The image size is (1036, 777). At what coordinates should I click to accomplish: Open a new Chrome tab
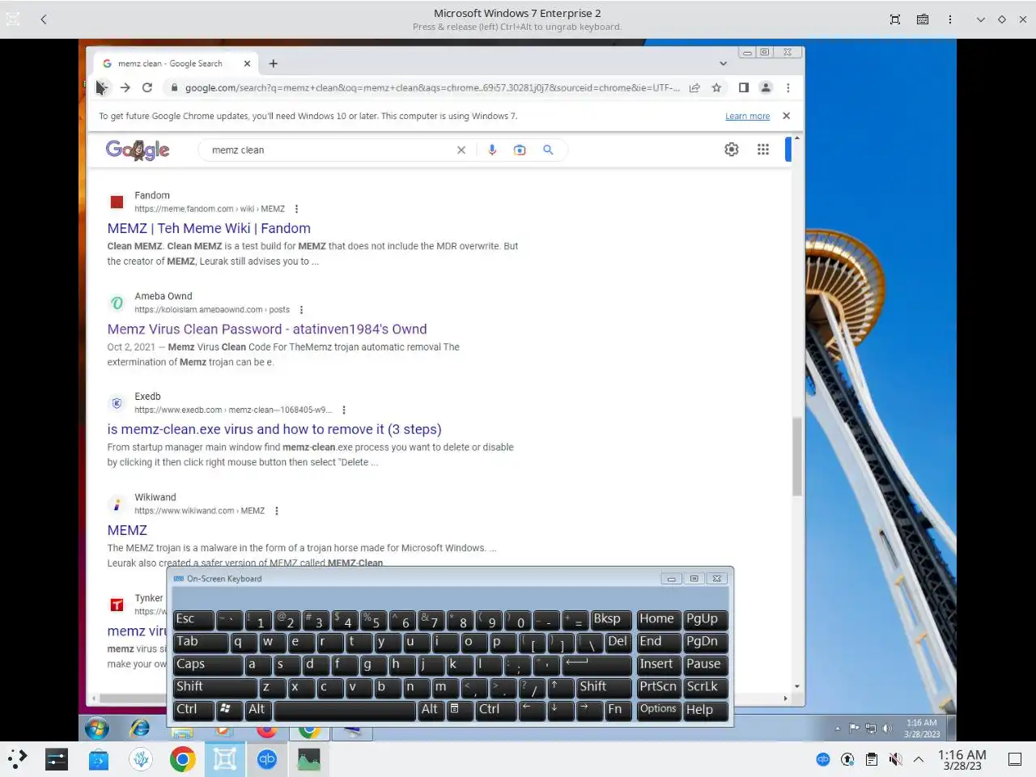[274, 63]
